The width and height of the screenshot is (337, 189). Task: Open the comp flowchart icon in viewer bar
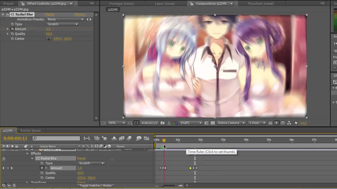click(289, 123)
